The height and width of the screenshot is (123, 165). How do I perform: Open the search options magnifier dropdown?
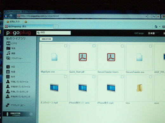coord(38,33)
